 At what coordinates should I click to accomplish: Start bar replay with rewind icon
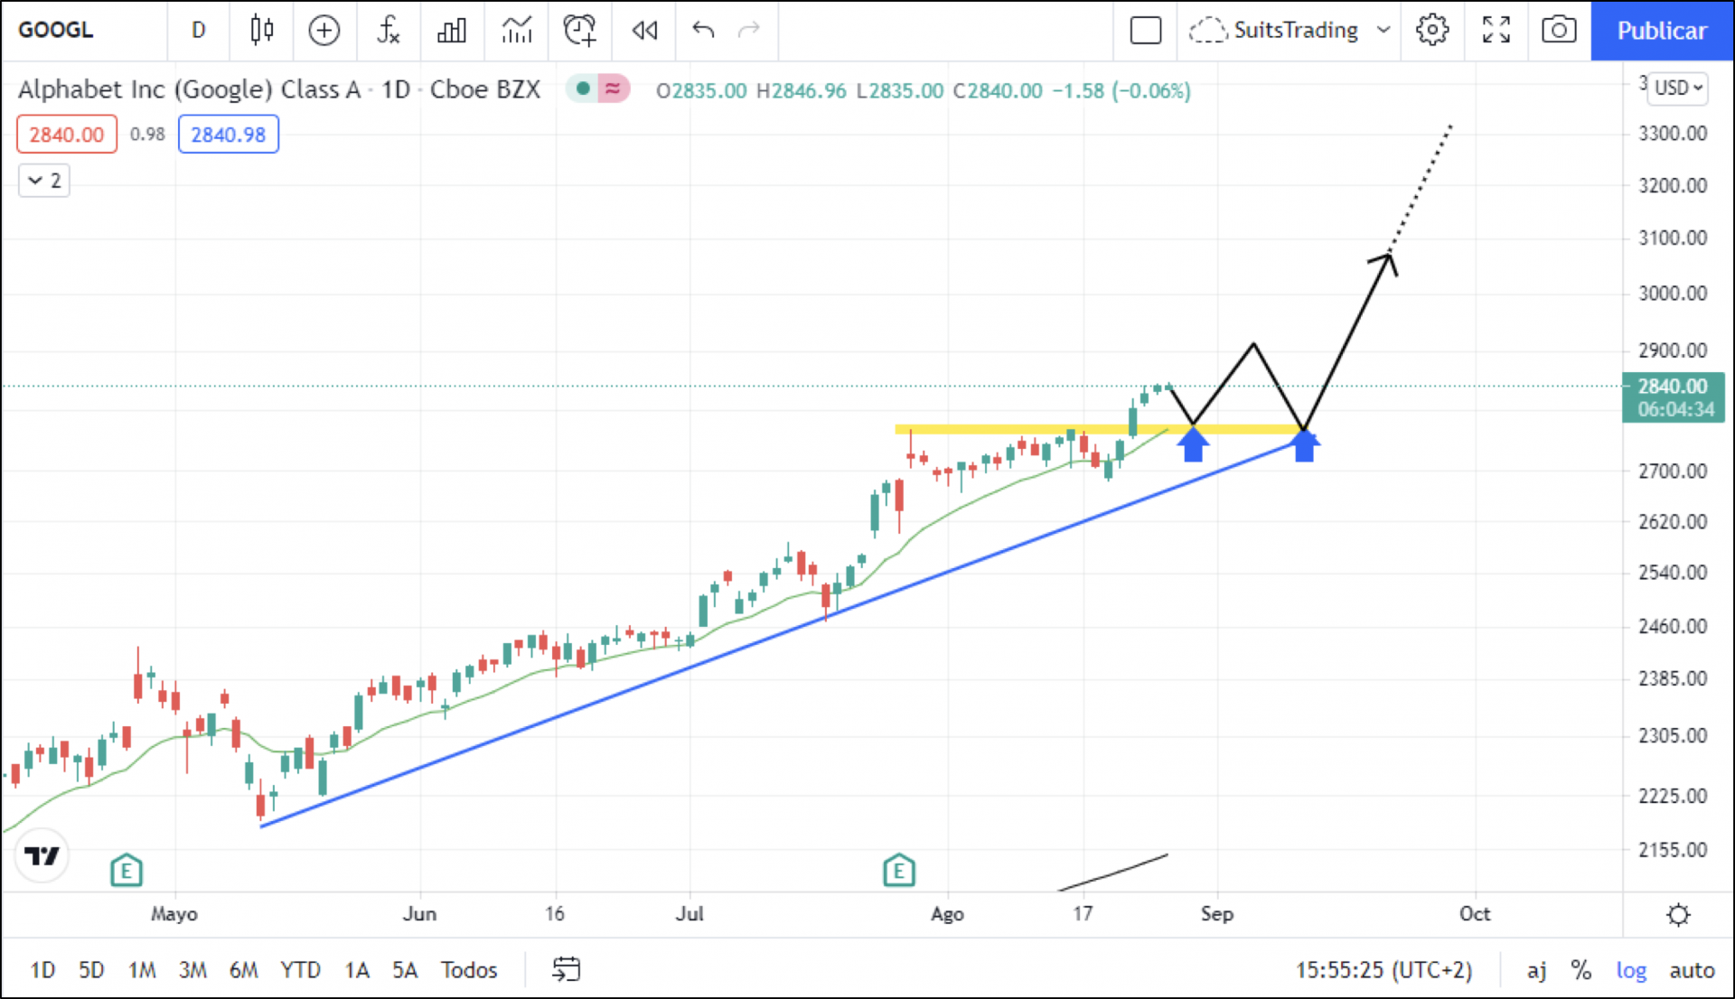click(x=644, y=30)
